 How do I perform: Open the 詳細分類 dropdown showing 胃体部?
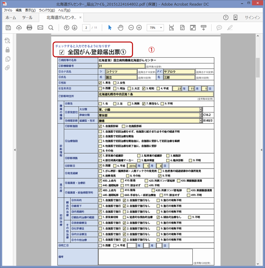201,115
